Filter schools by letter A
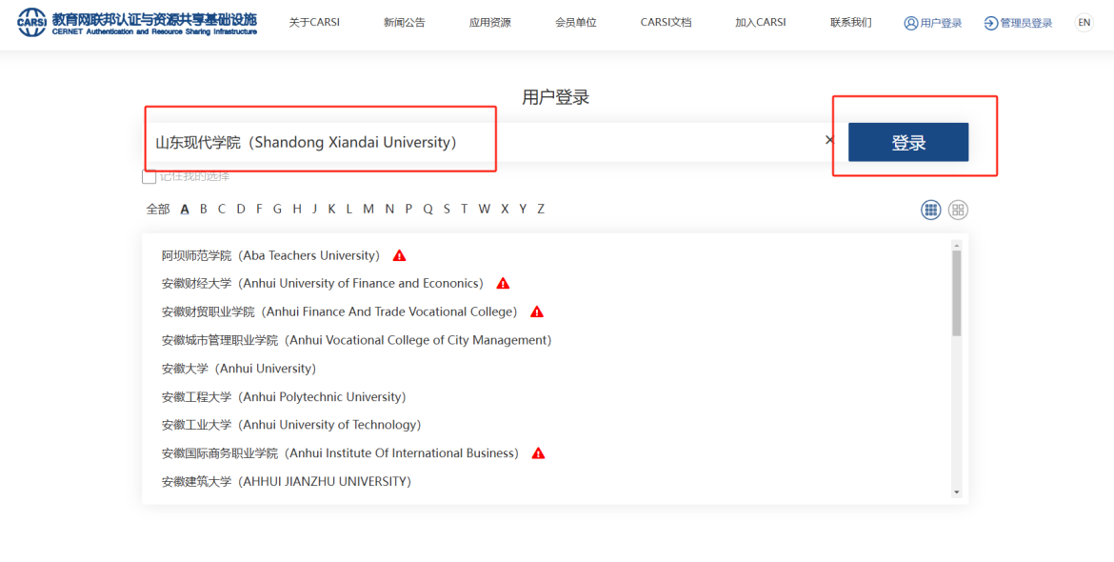 coord(185,209)
